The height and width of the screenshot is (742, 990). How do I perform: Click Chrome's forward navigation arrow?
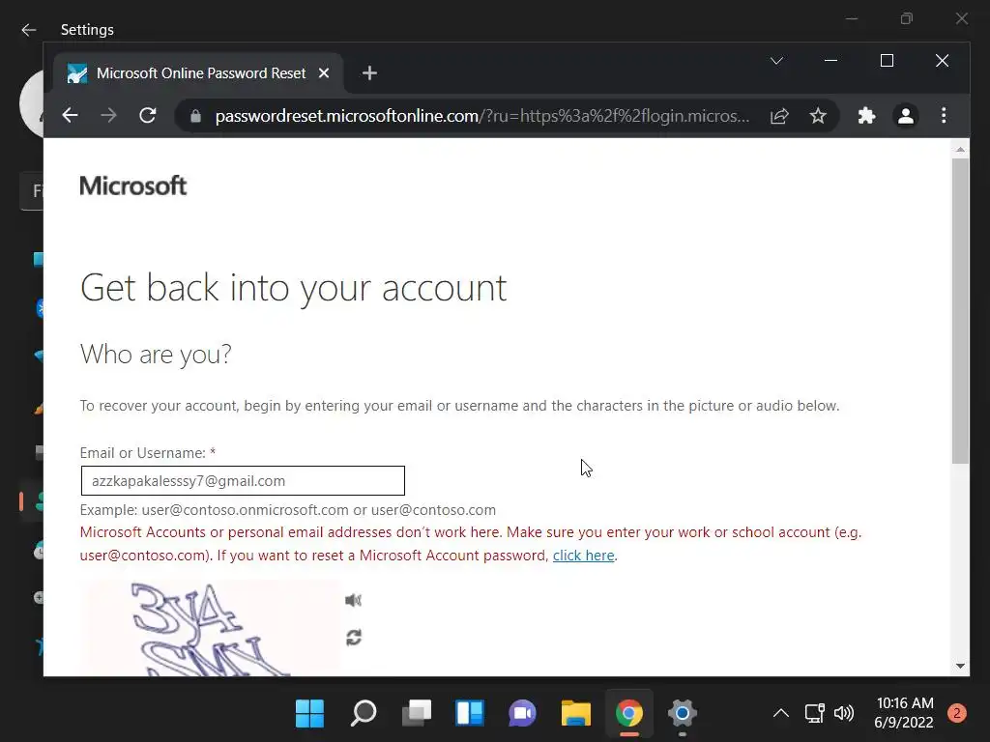108,116
